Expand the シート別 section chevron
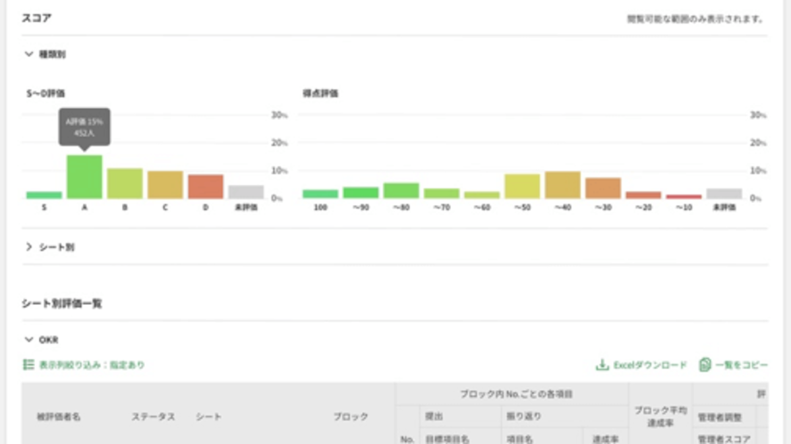This screenshot has height=444, width=791. pyautogui.click(x=28, y=247)
